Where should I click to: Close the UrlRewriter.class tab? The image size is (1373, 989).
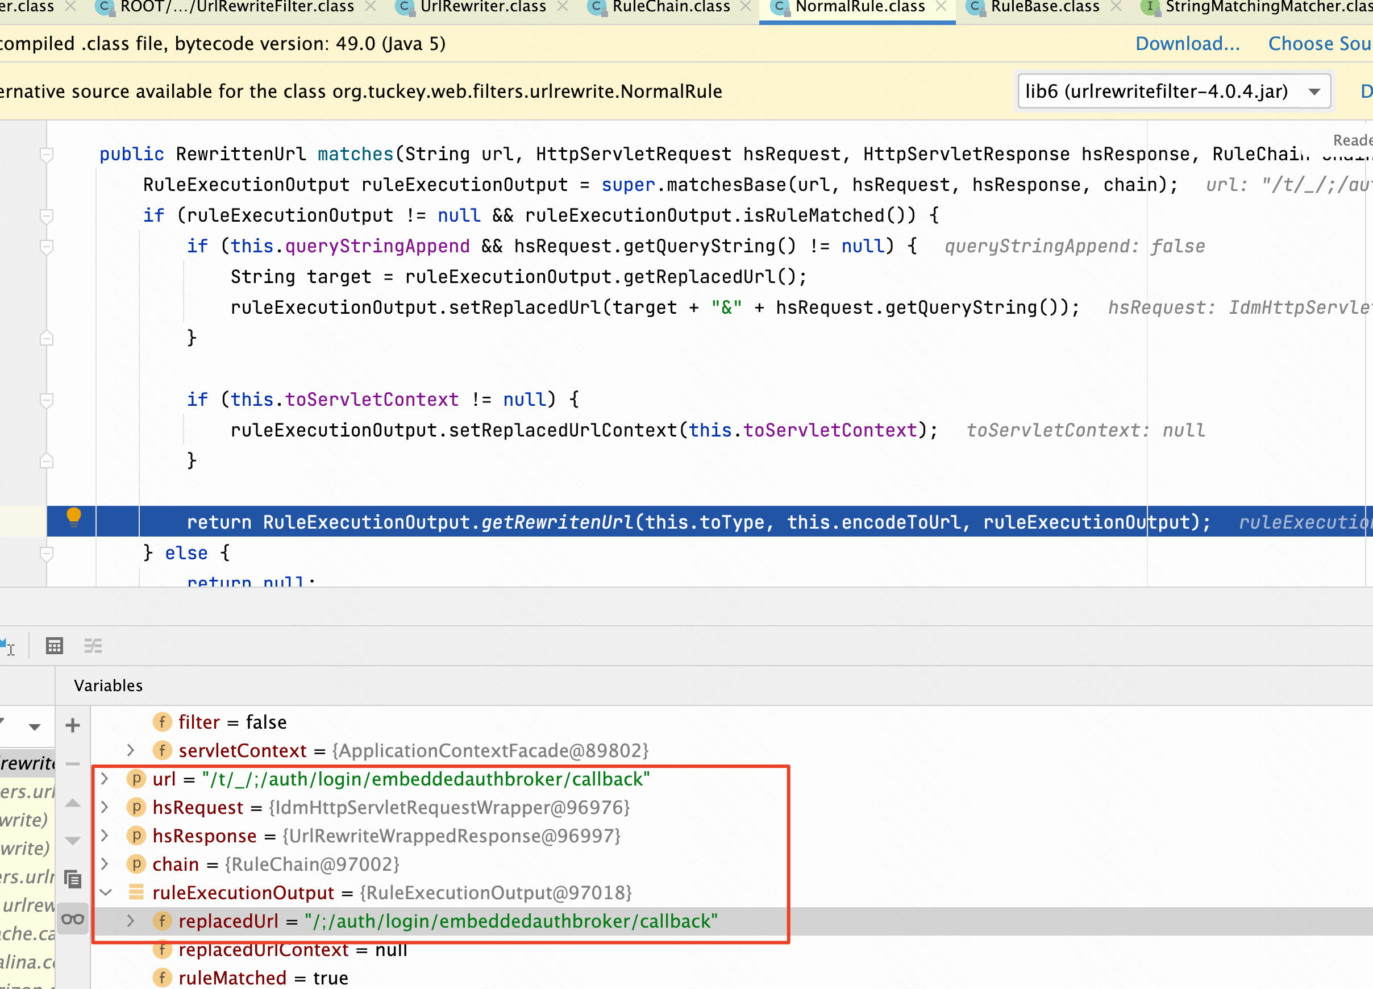[563, 7]
